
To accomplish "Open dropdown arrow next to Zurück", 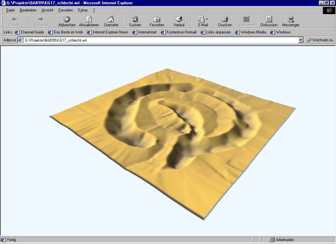I will click(28, 21).
